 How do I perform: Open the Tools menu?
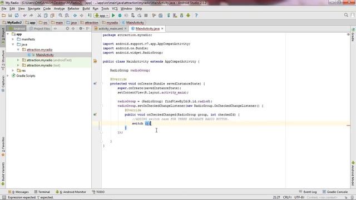(x=105, y=9)
